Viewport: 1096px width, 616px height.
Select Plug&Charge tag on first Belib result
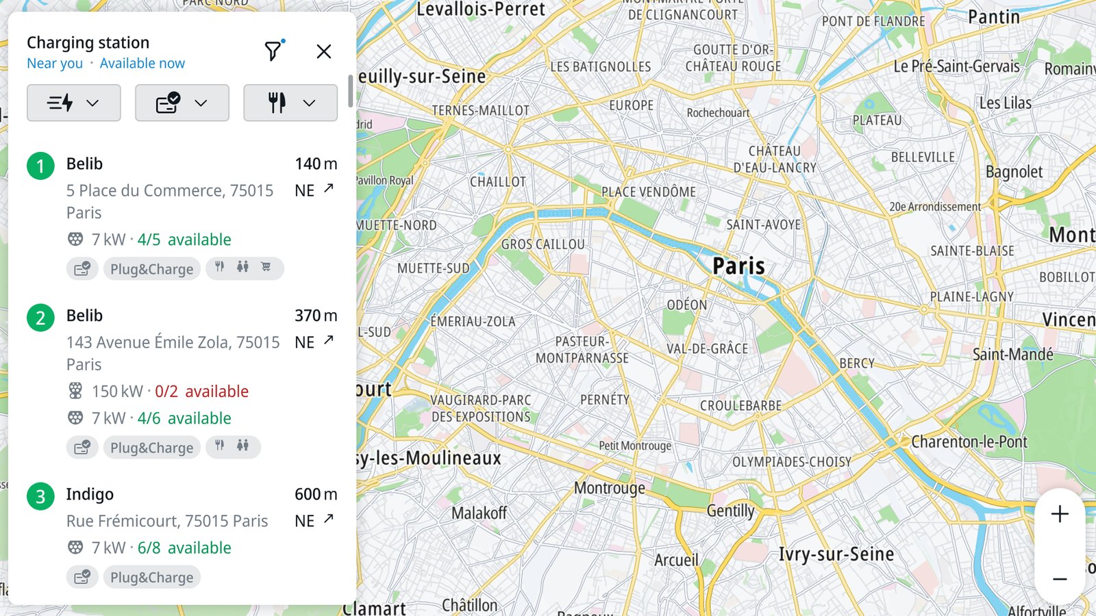click(152, 269)
